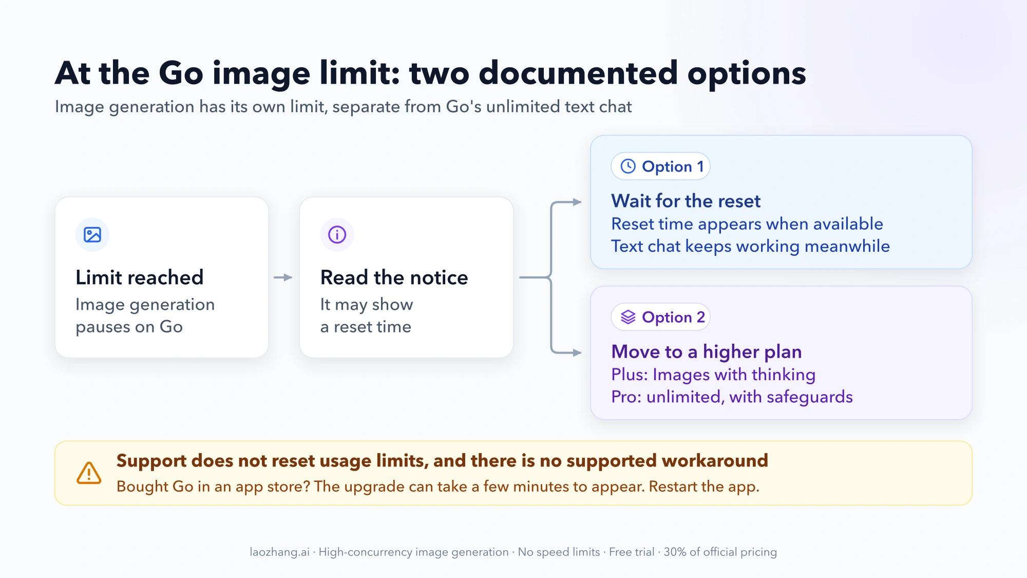Click "Reset time appears when available" line
The image size is (1027, 578).
747,224
